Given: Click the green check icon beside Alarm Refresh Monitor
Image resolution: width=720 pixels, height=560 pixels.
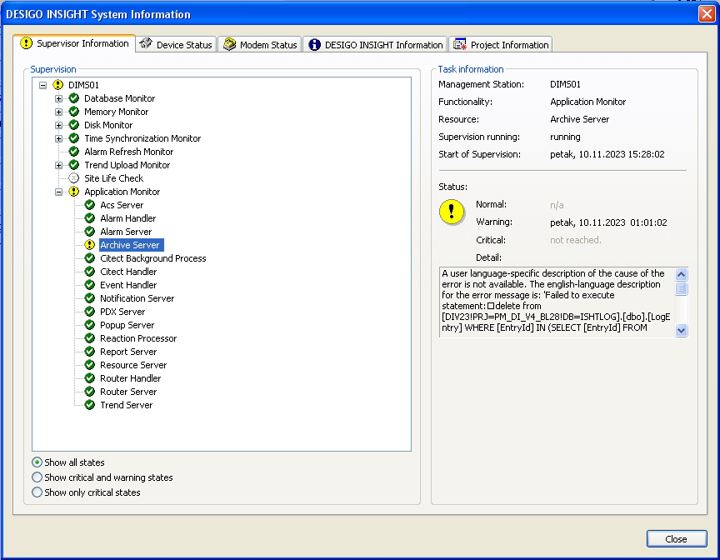Looking at the screenshot, I should pos(74,152).
